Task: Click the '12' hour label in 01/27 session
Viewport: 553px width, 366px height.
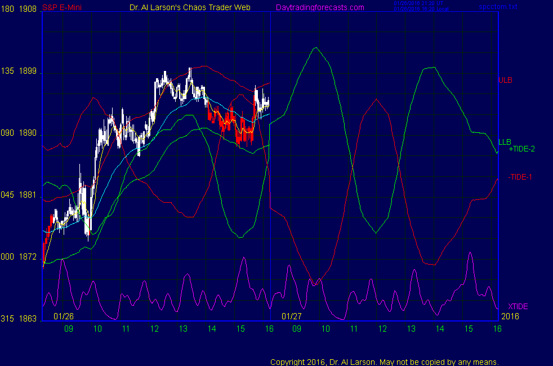Action: (x=383, y=329)
